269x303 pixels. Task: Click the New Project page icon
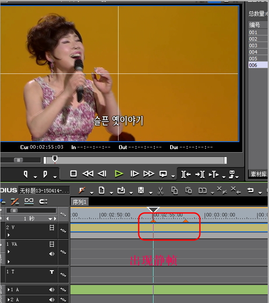(x=101, y=190)
